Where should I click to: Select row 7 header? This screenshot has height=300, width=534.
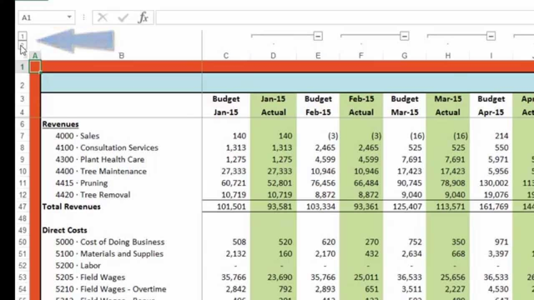click(x=23, y=136)
